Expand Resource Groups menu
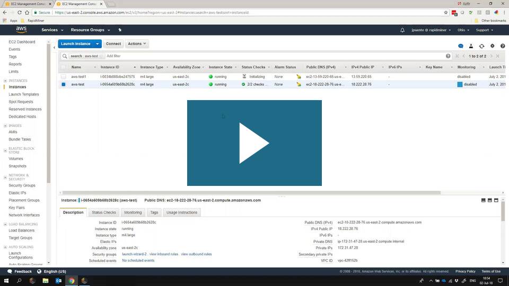 tap(90, 30)
